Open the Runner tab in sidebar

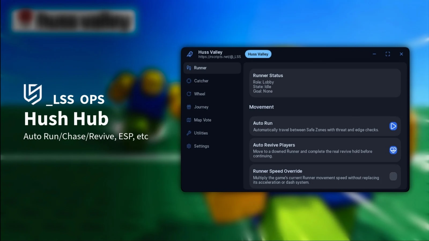[x=212, y=68]
